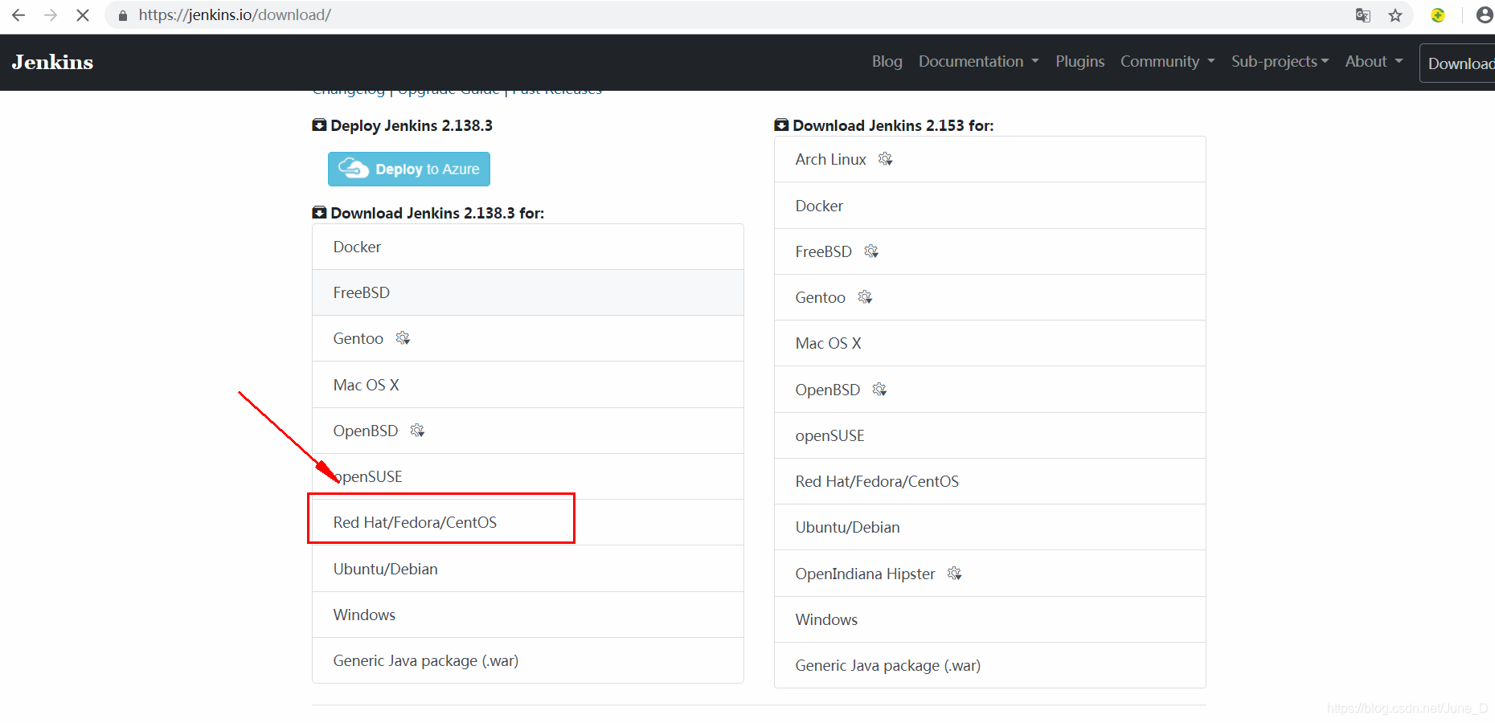1495x723 pixels.
Task: Expand the About dropdown menu
Action: point(1374,61)
